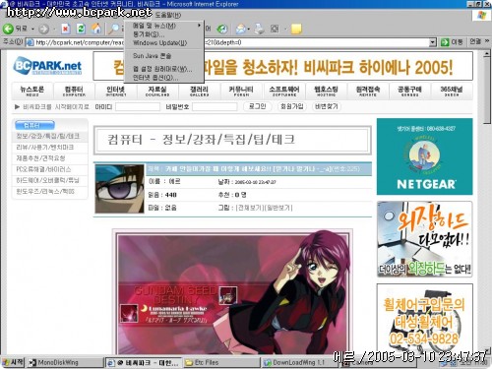Open the 뉴스토론 NEWS site tab
Screen dimensions: 492x369
coord(32,92)
